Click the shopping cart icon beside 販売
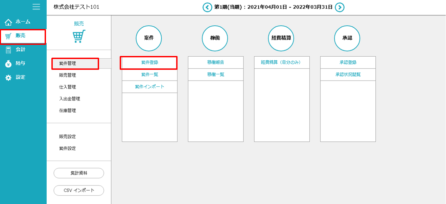446x204 pixels. tap(8, 36)
